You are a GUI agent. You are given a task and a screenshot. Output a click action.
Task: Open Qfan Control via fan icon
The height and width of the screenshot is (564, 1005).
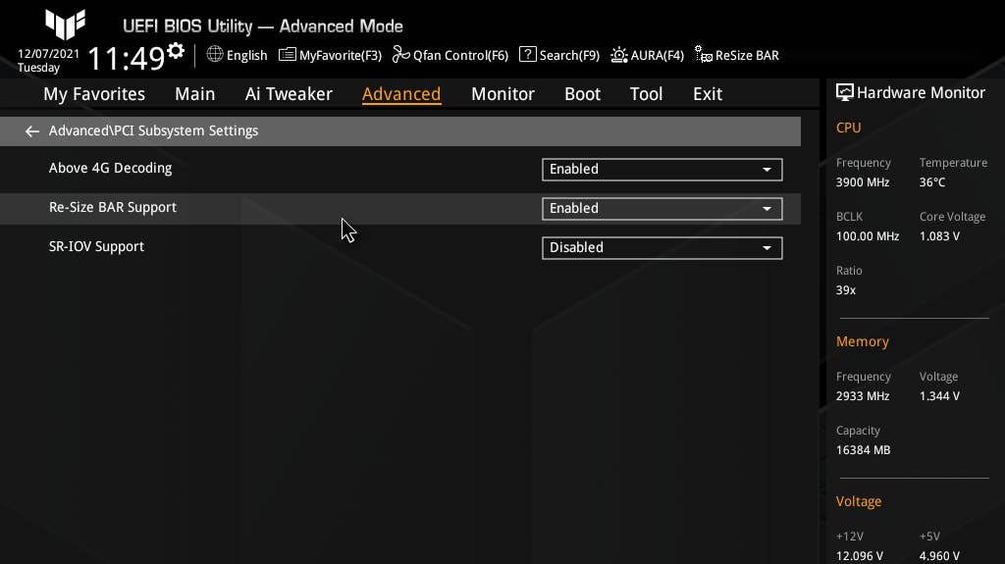(x=400, y=55)
